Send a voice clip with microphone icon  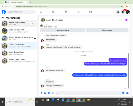41,93
